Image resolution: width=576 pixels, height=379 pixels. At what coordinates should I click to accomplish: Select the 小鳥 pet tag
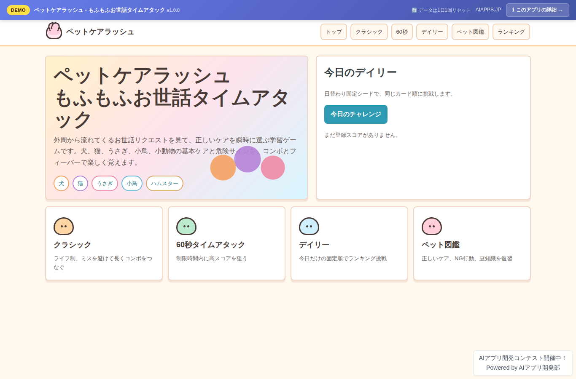(132, 183)
